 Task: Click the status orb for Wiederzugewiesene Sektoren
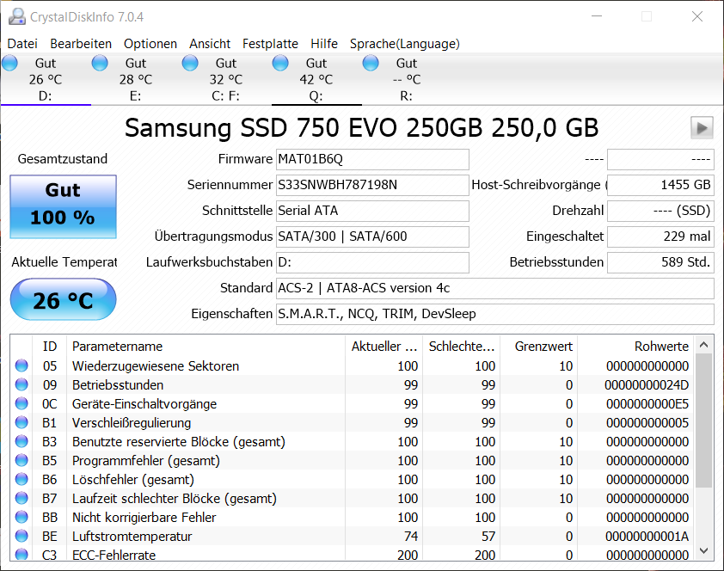pyautogui.click(x=21, y=365)
